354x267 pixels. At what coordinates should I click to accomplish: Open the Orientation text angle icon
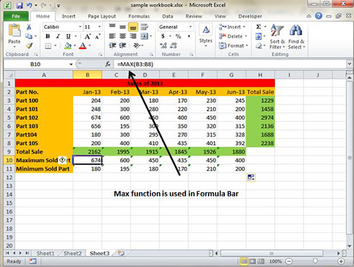pos(137,46)
